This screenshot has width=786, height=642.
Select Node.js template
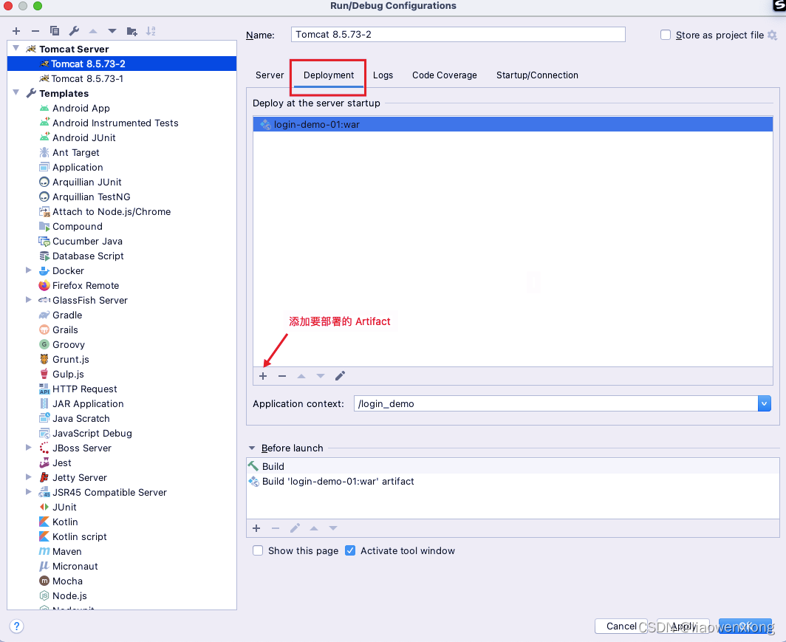pyautogui.click(x=64, y=596)
